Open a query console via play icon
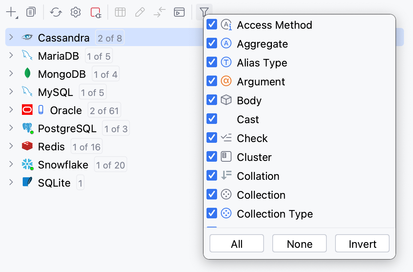Viewport: 413px width, 272px height. tap(179, 12)
